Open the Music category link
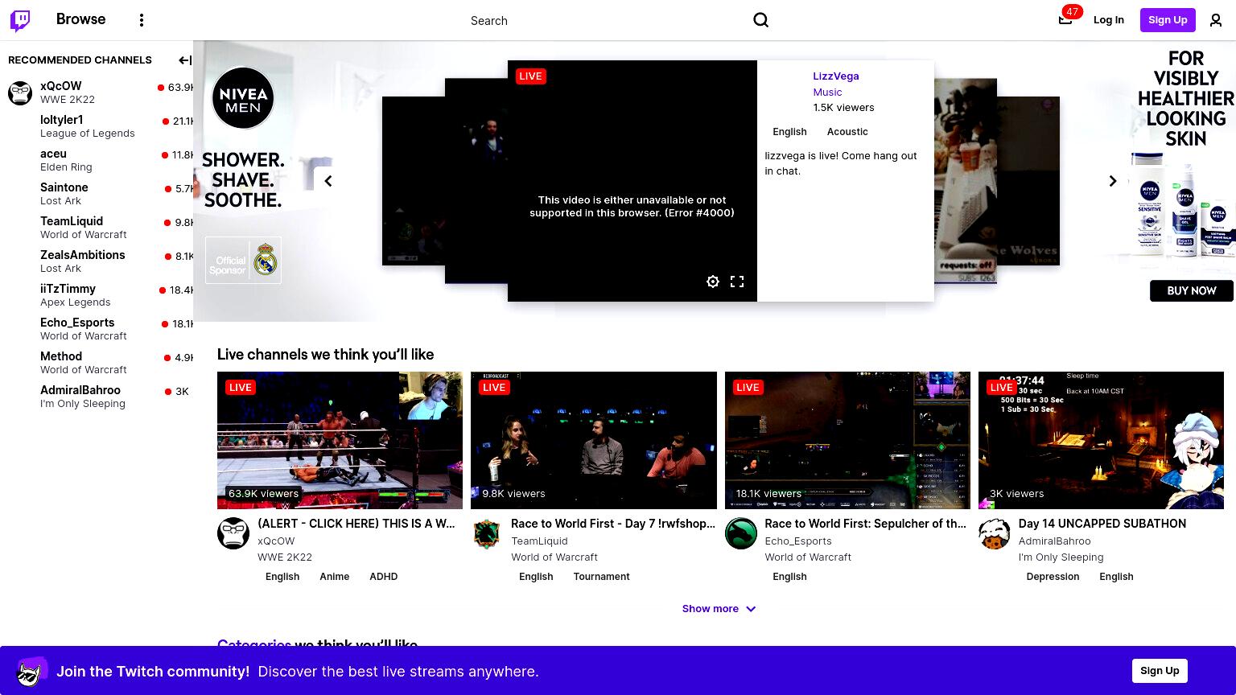 [x=827, y=92]
